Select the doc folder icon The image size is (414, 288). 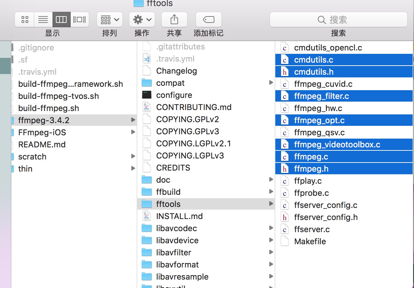coord(147,180)
